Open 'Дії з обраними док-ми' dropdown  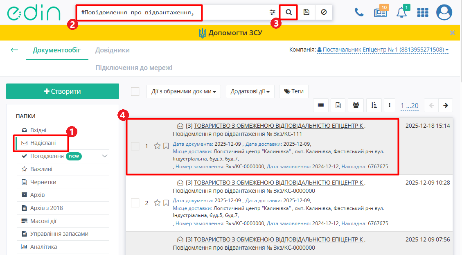point(183,92)
